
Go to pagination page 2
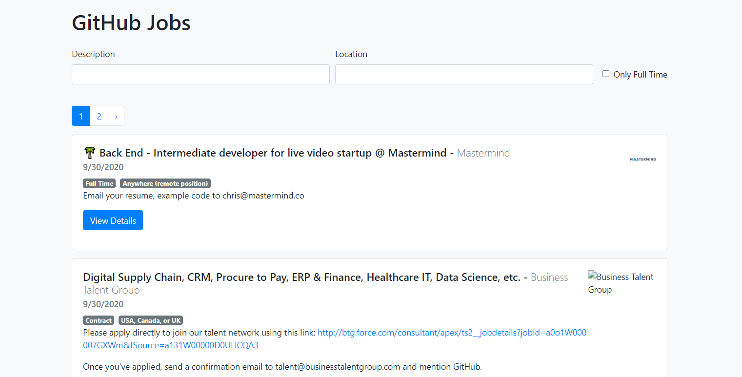pyautogui.click(x=99, y=116)
